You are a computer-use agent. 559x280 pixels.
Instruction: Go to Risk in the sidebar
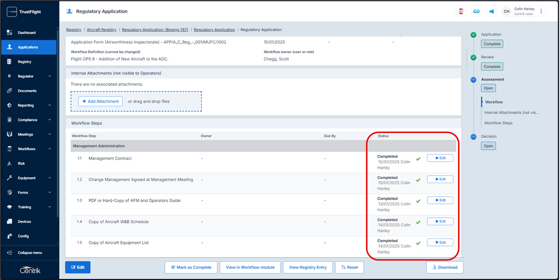click(21, 163)
